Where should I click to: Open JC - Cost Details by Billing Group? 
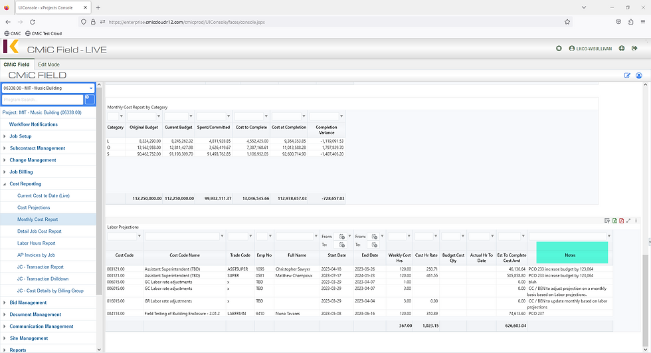(50, 291)
